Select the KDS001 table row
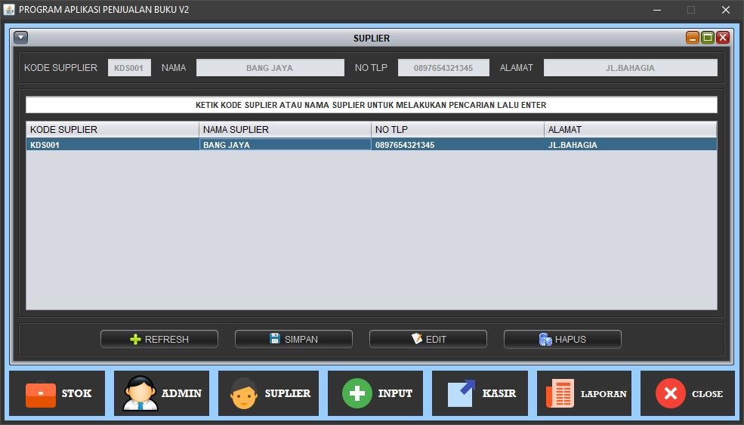The image size is (744, 425). pyautogui.click(x=371, y=145)
